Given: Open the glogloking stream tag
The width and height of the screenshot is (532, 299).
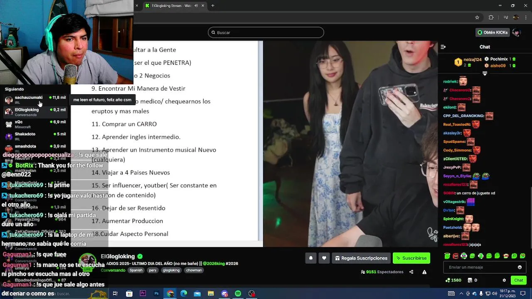Looking at the screenshot, I should click(171, 270).
